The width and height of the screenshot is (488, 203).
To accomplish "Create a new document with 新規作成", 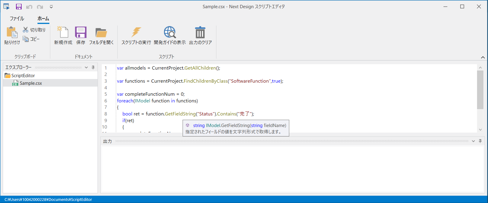I will (63, 36).
